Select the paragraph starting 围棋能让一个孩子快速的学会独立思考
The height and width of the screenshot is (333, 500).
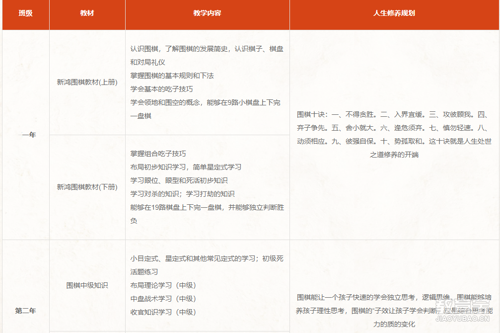pyautogui.click(x=394, y=311)
